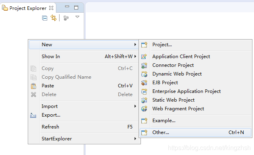This screenshot has width=254, height=155.
Task: Click the F5 shortcut text beside Refresh
Action: tap(130, 127)
